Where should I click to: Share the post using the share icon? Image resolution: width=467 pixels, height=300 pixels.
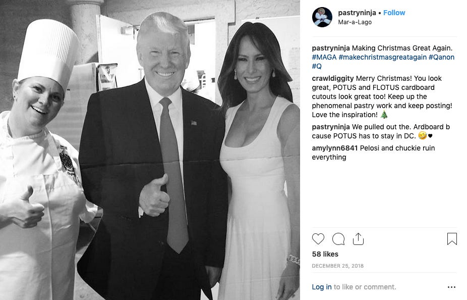tap(358, 238)
